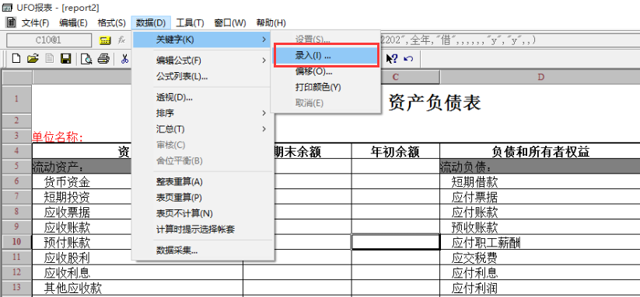Open the 工具(T) menu
Viewport: 640px width, 297px height.
point(190,22)
